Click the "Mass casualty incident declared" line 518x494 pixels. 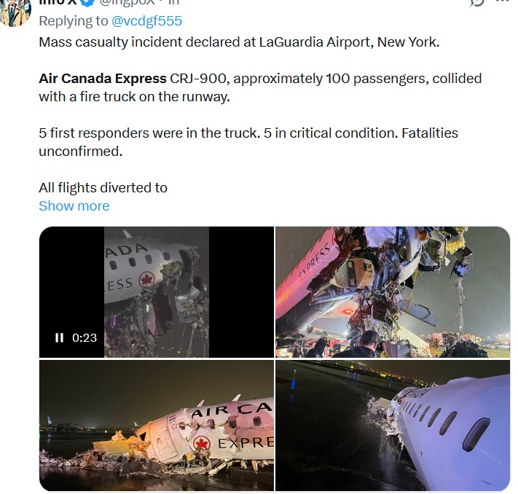click(239, 42)
